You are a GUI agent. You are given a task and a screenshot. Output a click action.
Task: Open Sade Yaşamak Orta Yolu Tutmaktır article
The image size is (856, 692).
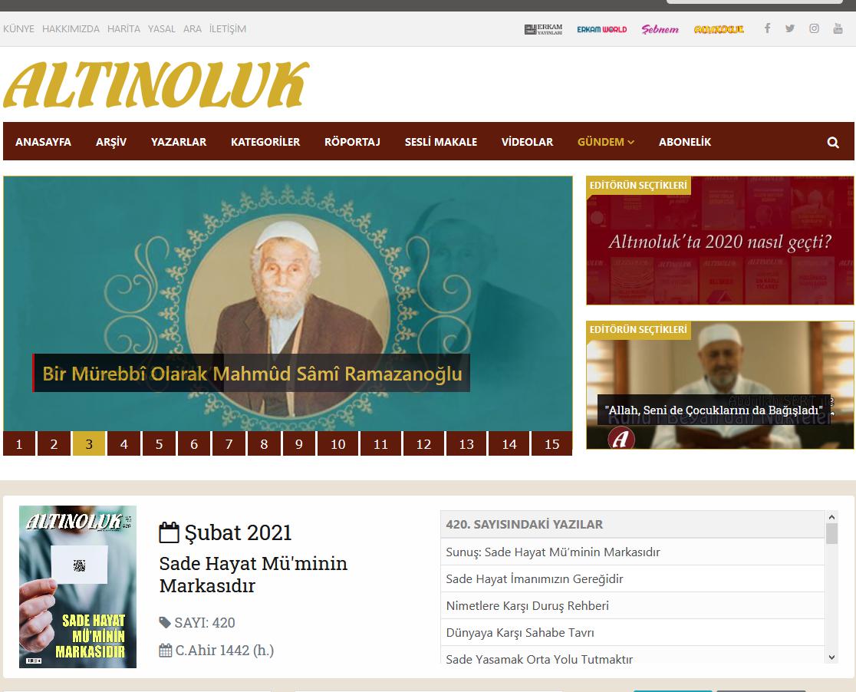[x=632, y=656]
